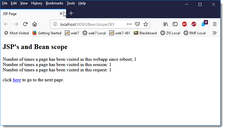Click the Forward navigation arrow

16,24
